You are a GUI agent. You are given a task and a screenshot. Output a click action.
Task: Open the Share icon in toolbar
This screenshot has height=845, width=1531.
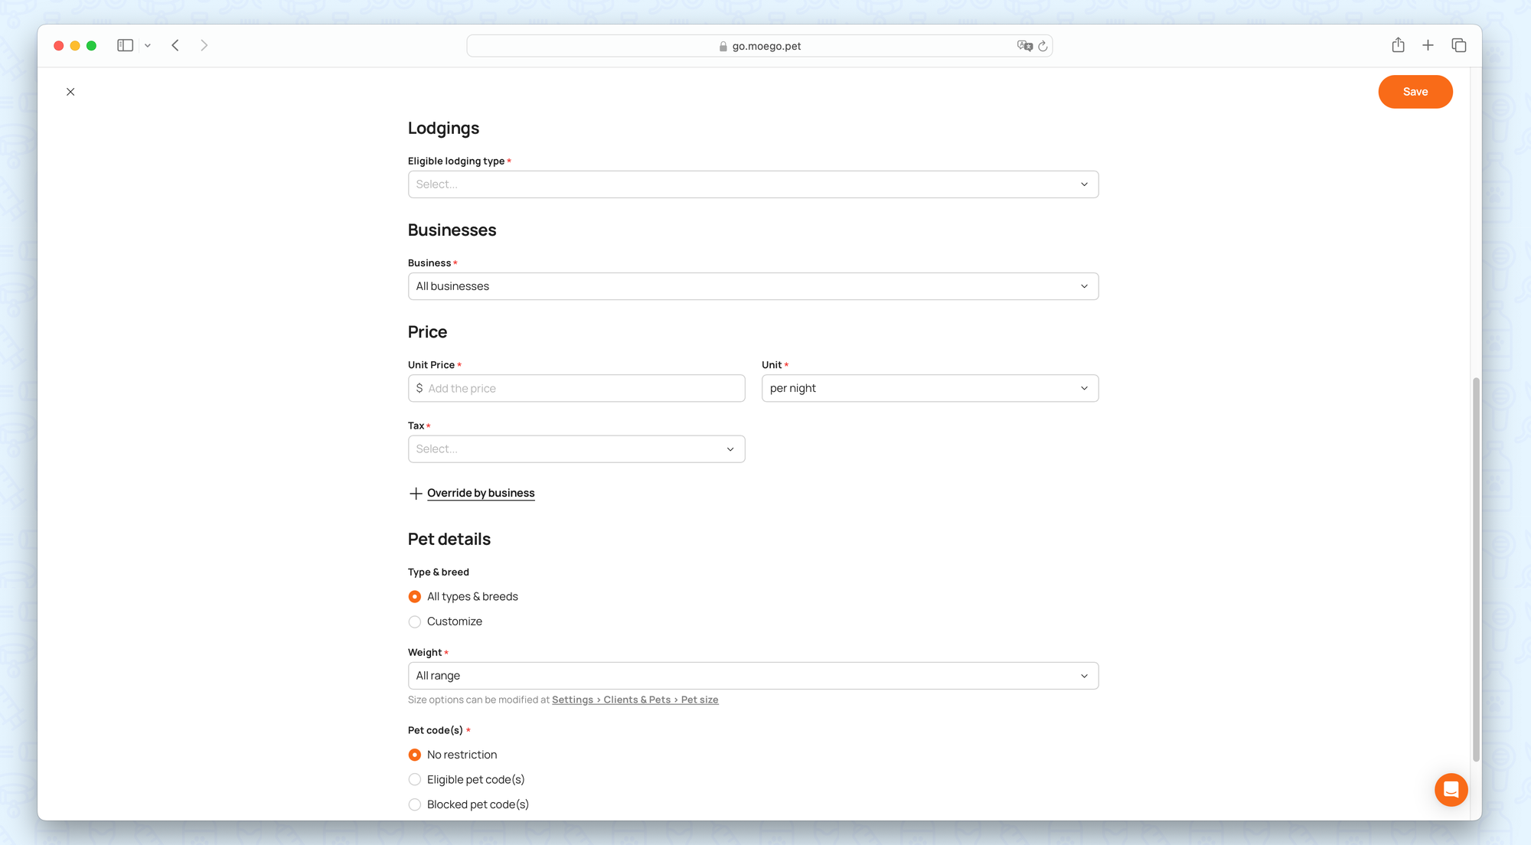click(x=1398, y=46)
